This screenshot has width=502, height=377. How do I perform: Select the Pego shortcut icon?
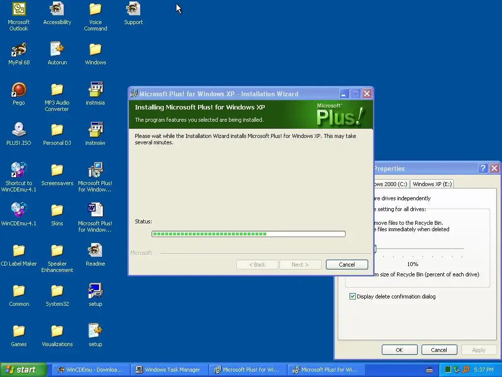click(19, 94)
